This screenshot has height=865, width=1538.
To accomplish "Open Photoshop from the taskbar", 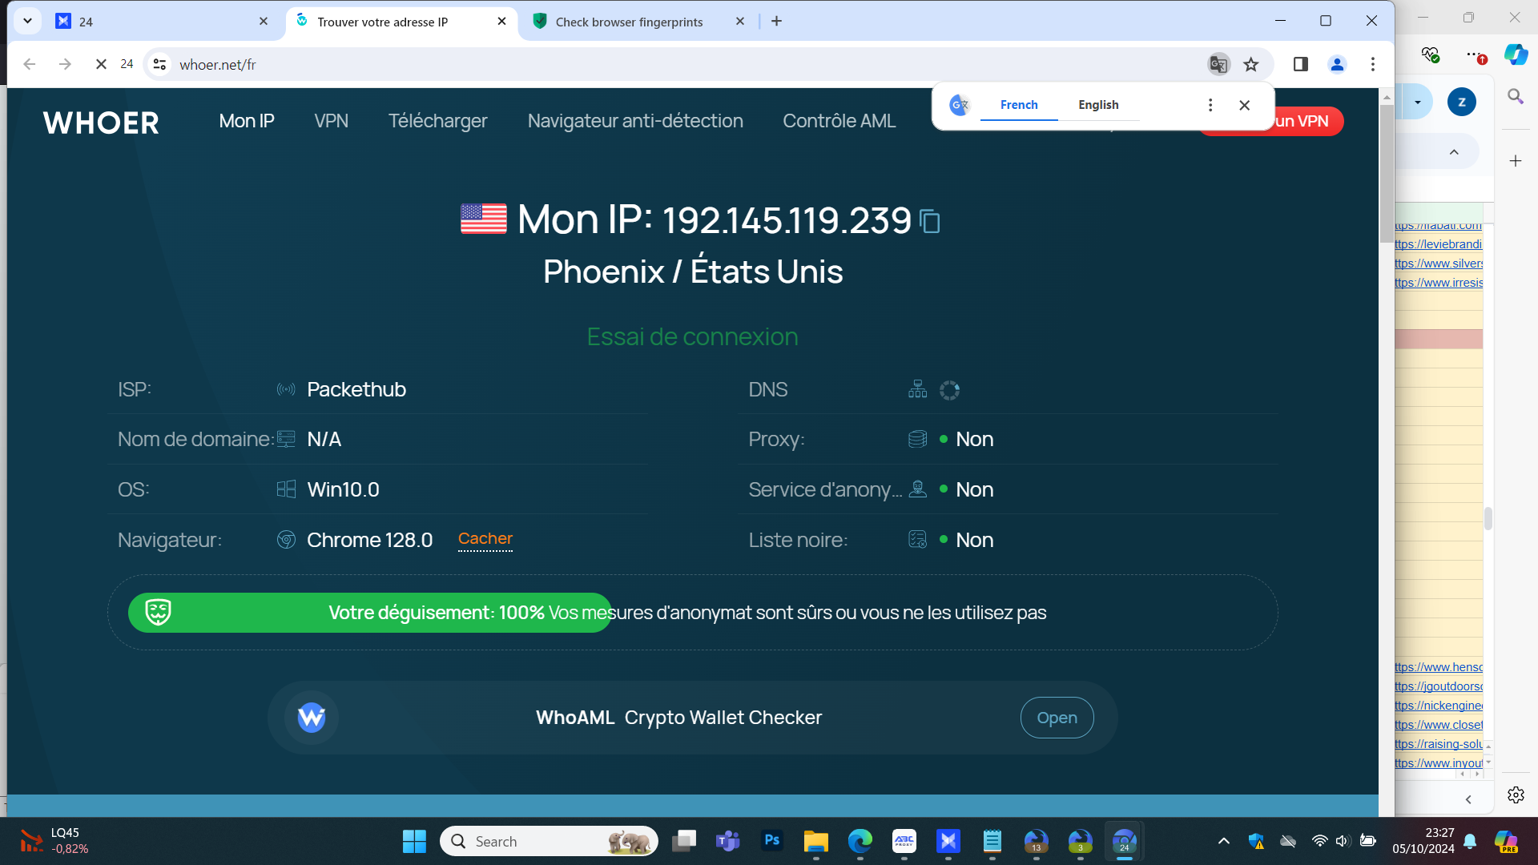I will [x=771, y=841].
